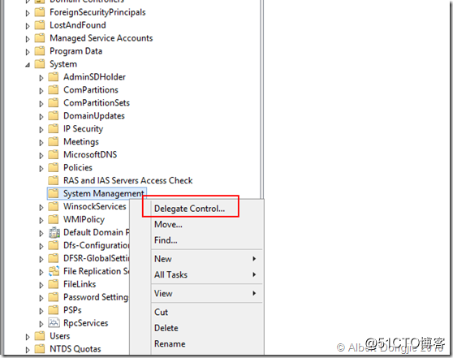The image size is (453, 358).
Task: Click the ComPartitionSets folder icon
Action: [53, 103]
